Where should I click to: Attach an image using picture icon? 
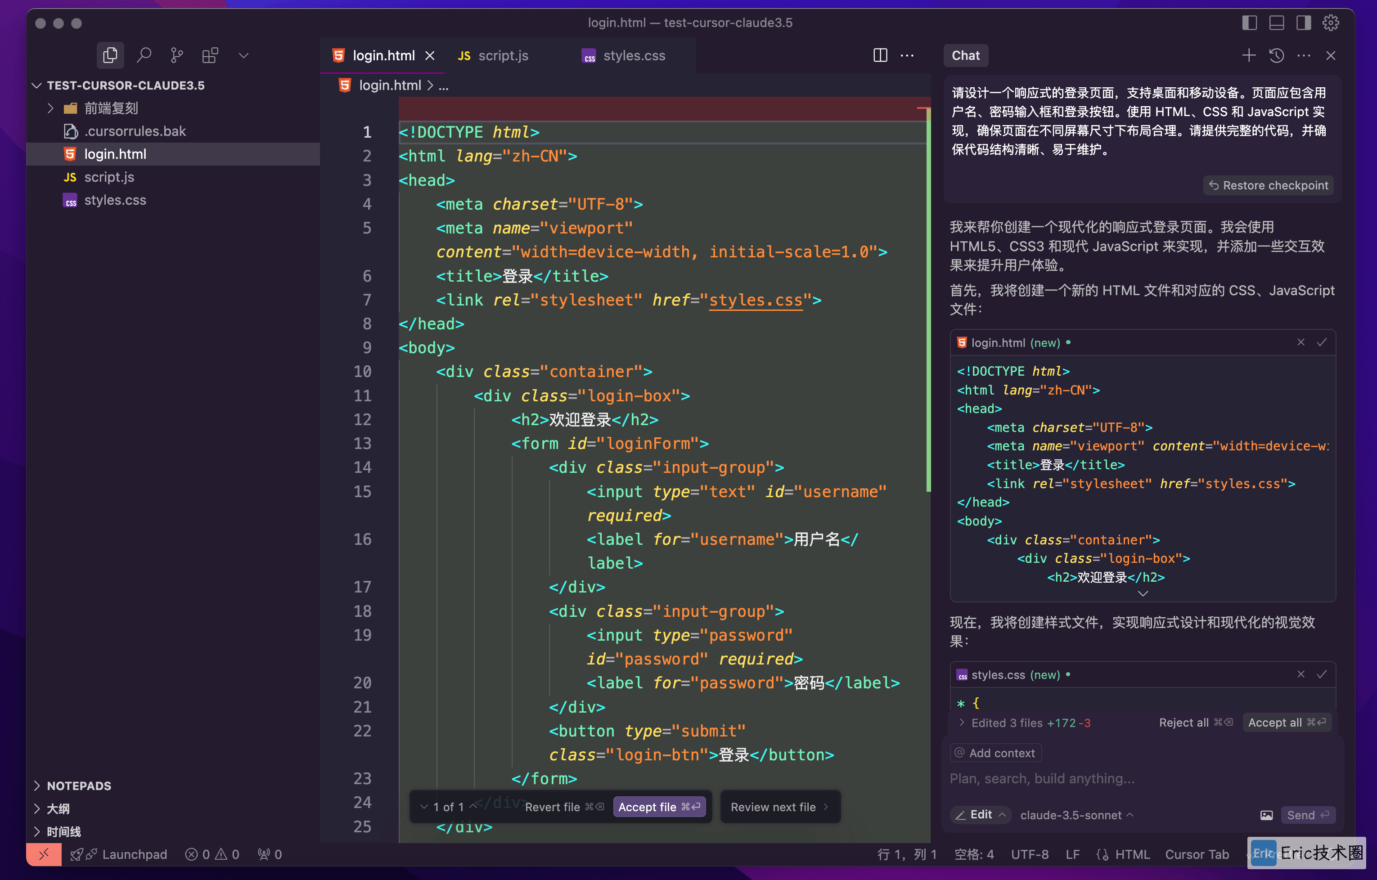coord(1266,815)
